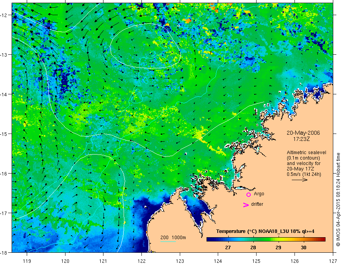Screen dimensions: 341x264
Task: Click the -12 latitude axis label
Action: point(4,15)
